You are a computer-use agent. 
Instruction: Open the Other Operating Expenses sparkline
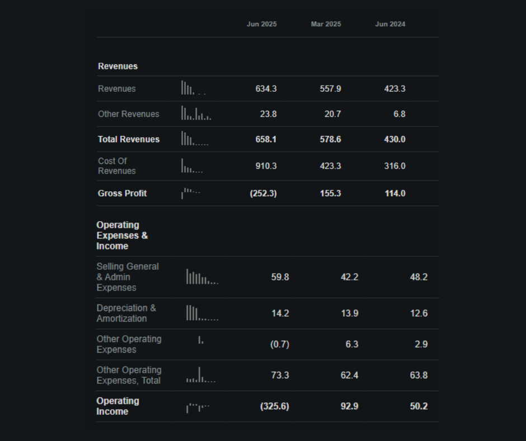(x=201, y=340)
